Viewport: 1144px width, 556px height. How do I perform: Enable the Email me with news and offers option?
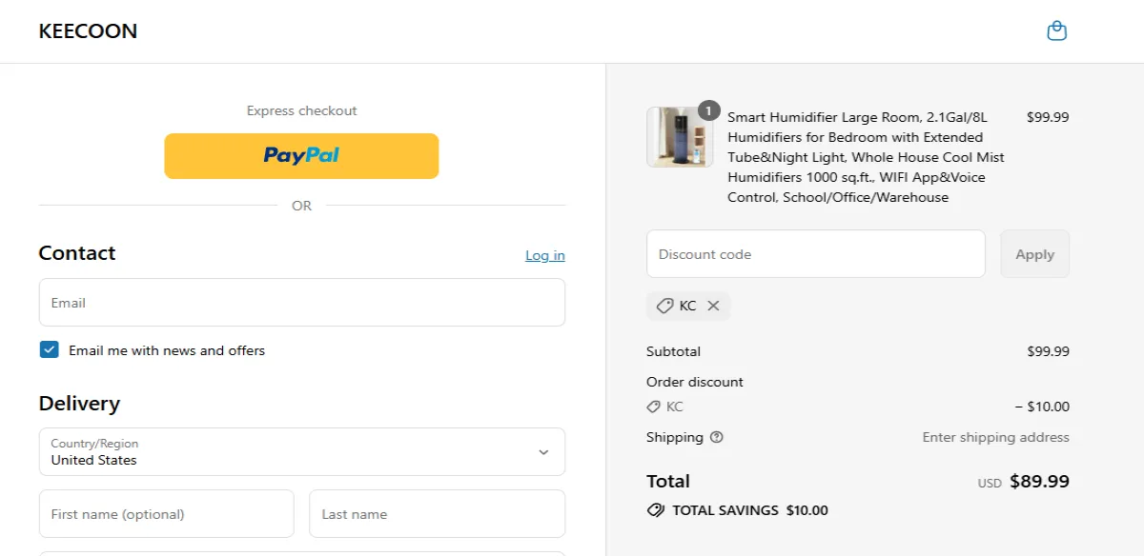49,349
